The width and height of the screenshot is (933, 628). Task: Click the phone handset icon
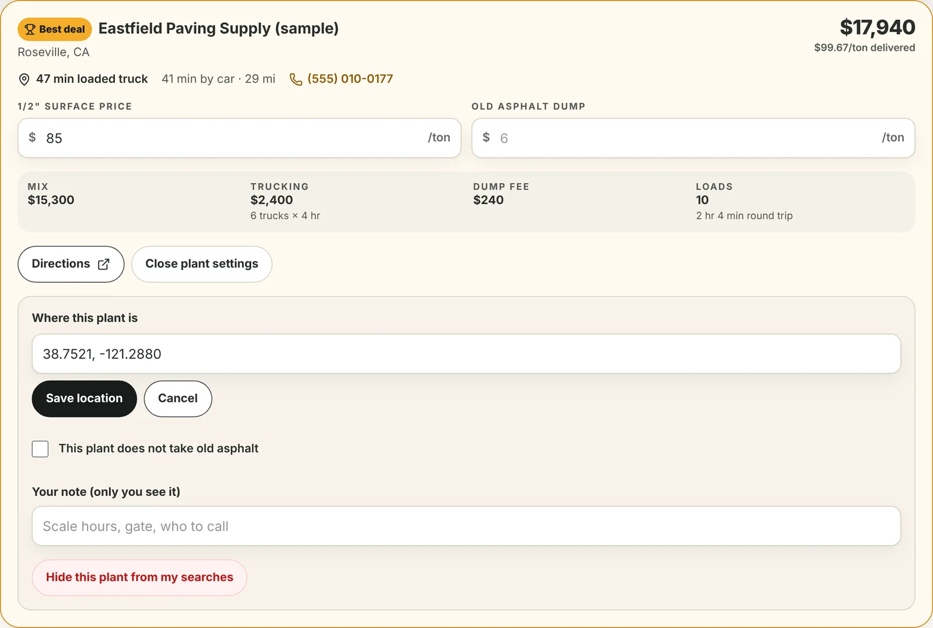point(296,79)
